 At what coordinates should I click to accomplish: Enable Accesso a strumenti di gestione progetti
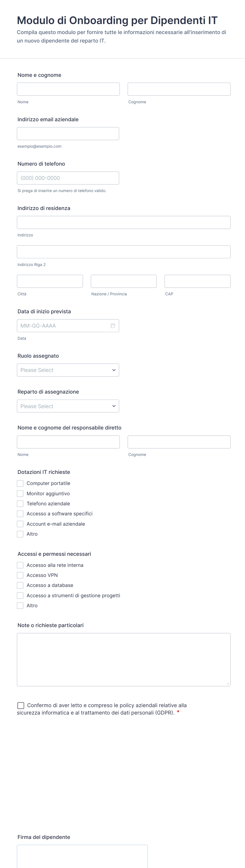[x=20, y=595]
